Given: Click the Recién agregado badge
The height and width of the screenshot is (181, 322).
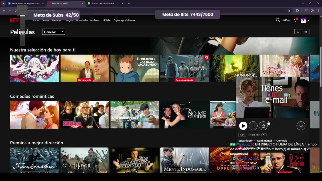Looking at the screenshot, I should (185, 80).
